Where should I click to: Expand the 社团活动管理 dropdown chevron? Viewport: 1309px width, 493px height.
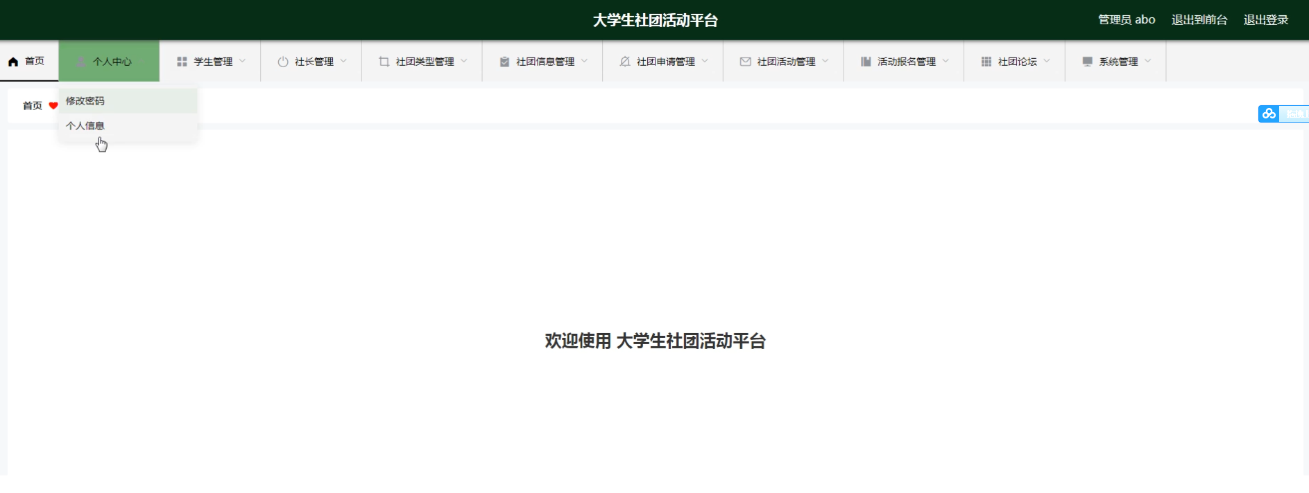click(825, 61)
